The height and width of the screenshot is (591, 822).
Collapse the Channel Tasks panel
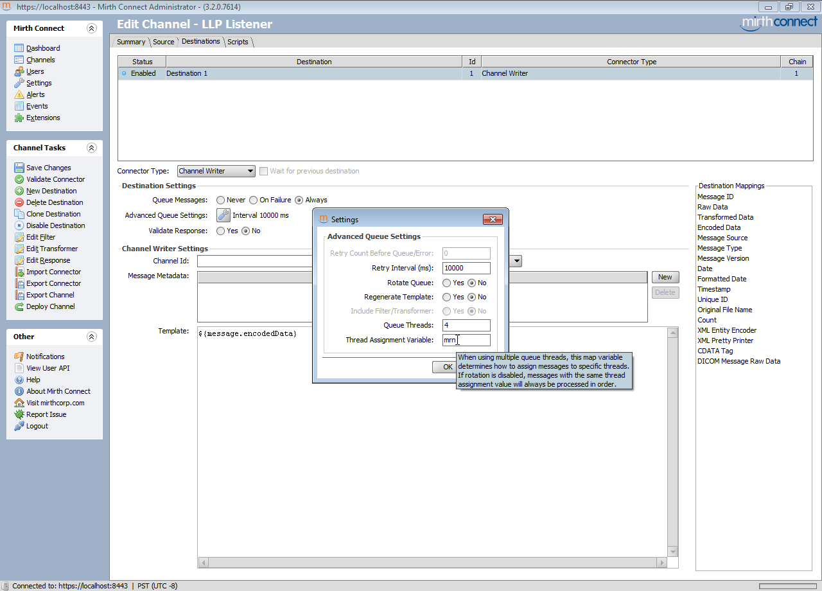pyautogui.click(x=91, y=148)
